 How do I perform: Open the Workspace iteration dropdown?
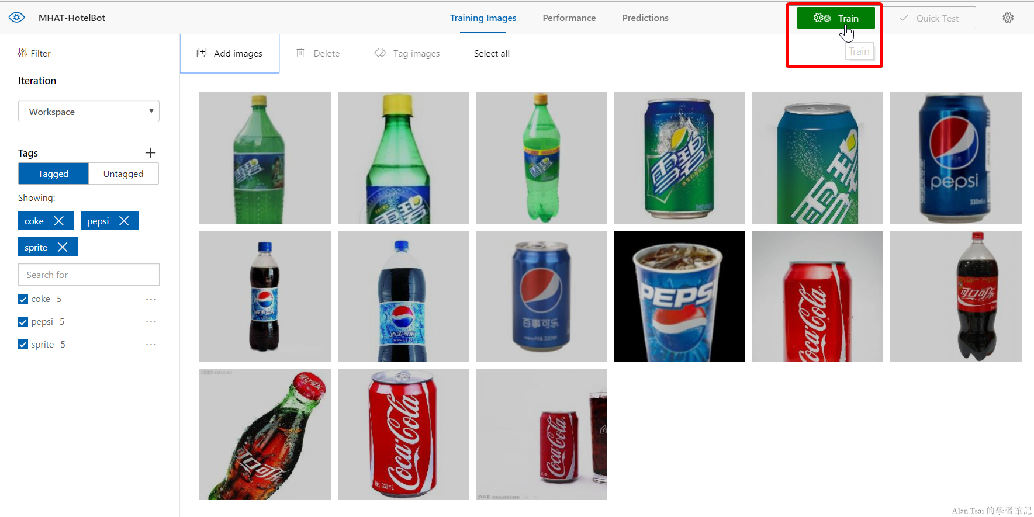89,111
